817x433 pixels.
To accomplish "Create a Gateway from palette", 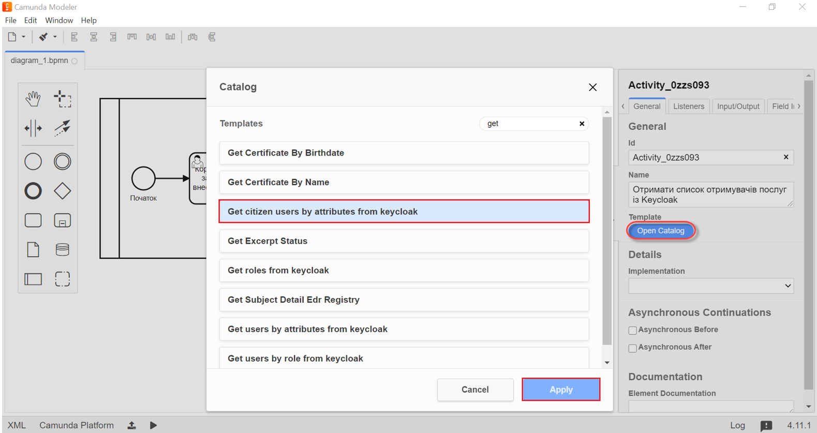I will coord(63,191).
